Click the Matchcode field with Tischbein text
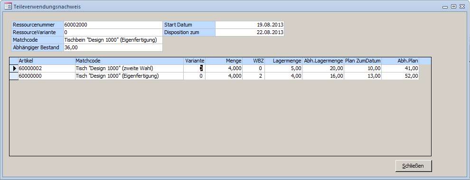470x180 pixels. (x=113, y=40)
